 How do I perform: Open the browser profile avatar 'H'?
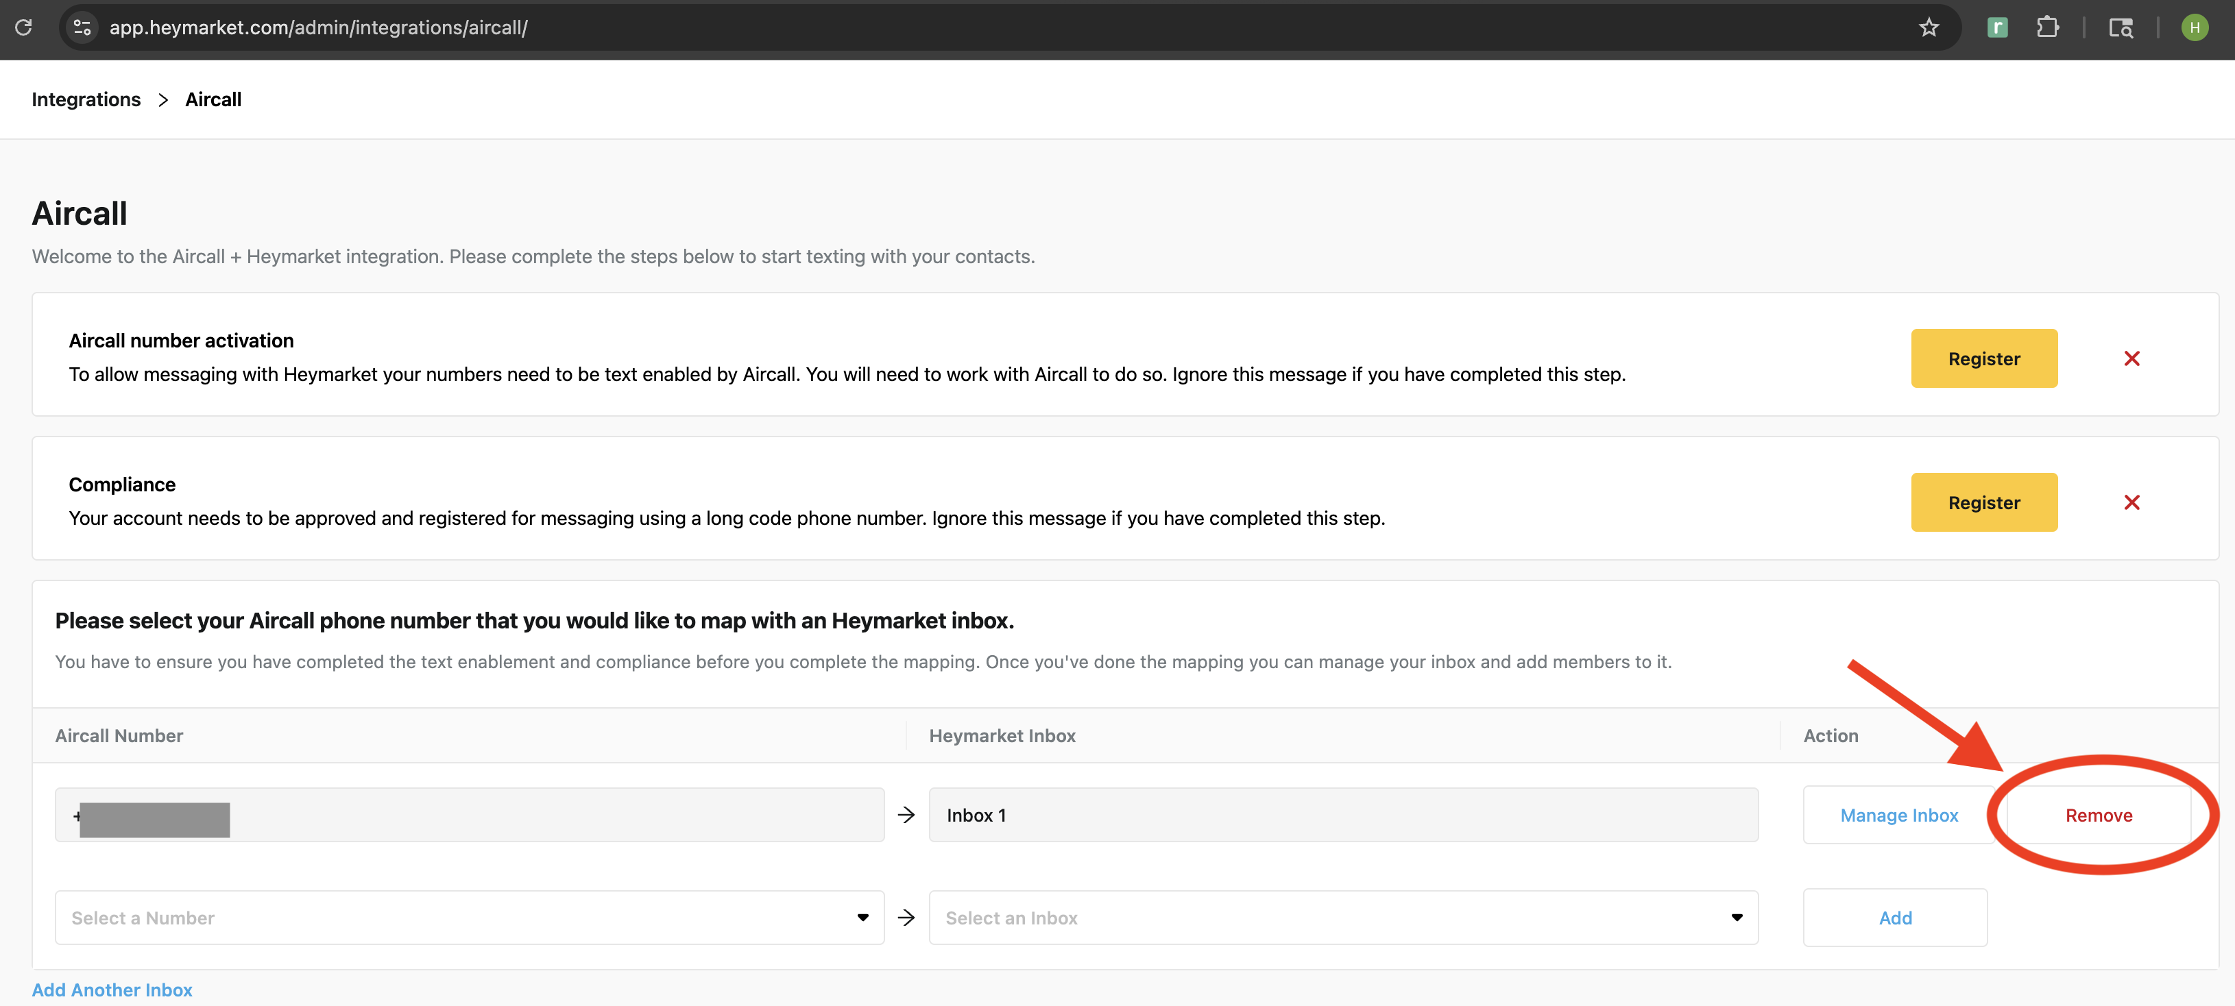2195,27
